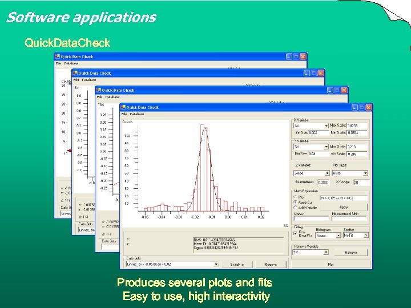Screen dimensions: 411x308
Task: Click the Y Variable Min Scale field
Action: [357, 154]
